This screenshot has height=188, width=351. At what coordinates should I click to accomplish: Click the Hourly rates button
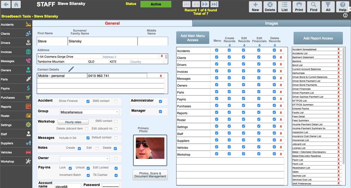73,122
